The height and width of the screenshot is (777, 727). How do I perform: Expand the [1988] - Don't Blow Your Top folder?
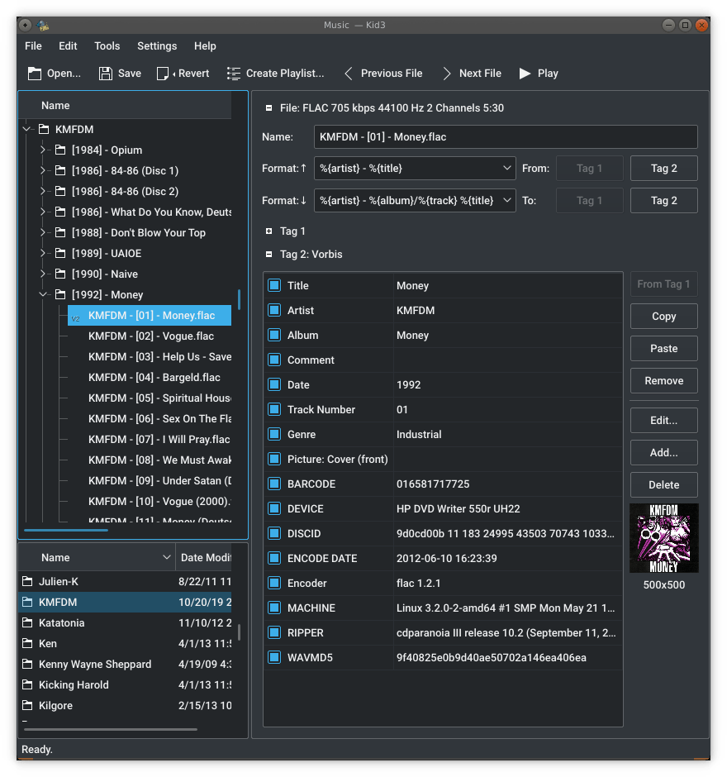(x=43, y=232)
